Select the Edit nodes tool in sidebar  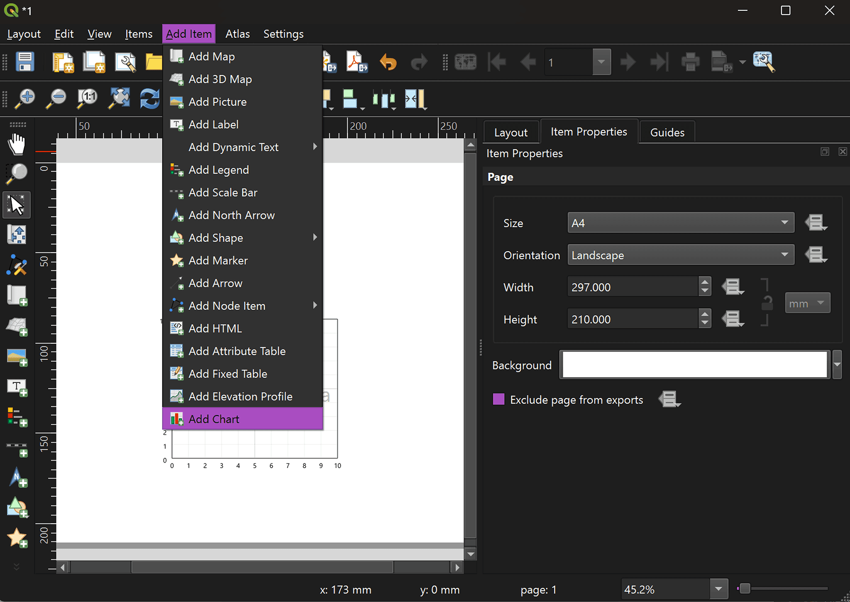tap(17, 265)
